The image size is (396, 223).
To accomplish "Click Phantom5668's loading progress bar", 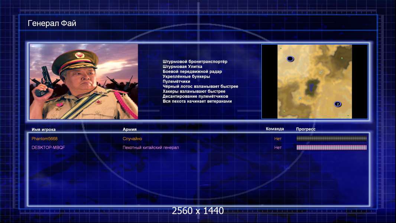I will click(x=331, y=138).
